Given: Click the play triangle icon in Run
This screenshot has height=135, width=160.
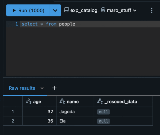Looking at the screenshot, I should (x=14, y=10).
